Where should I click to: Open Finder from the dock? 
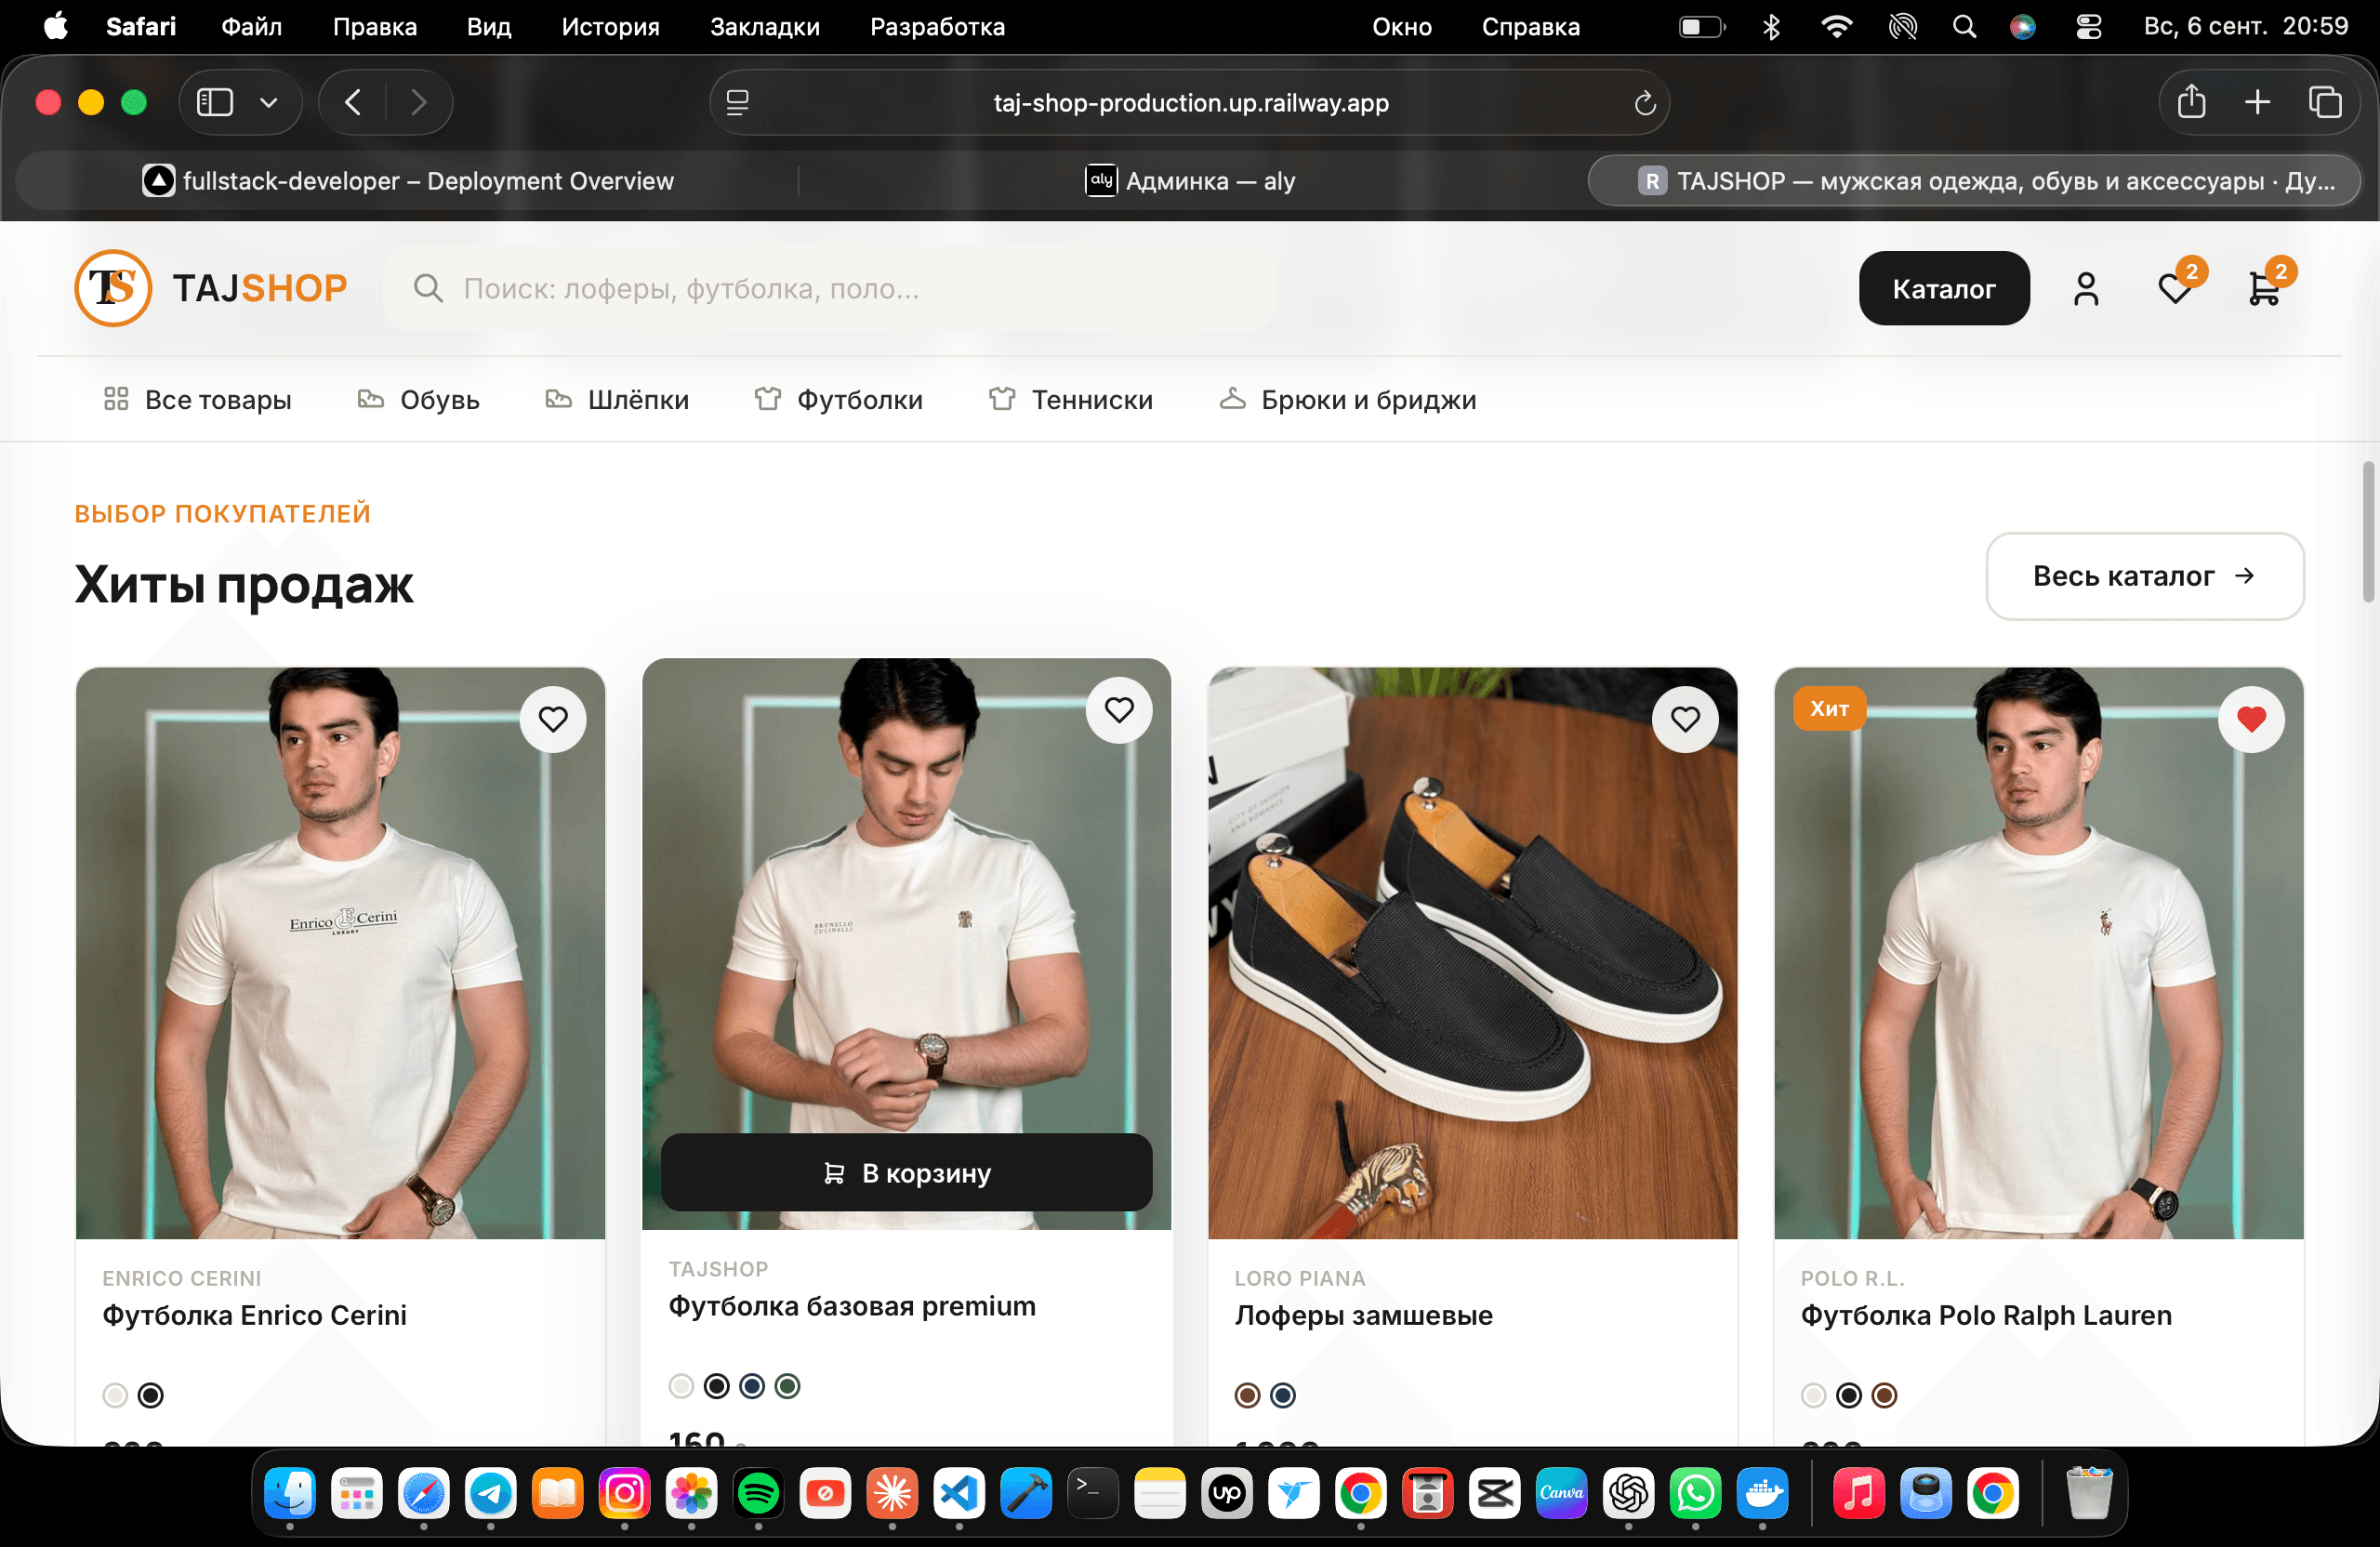tap(290, 1494)
